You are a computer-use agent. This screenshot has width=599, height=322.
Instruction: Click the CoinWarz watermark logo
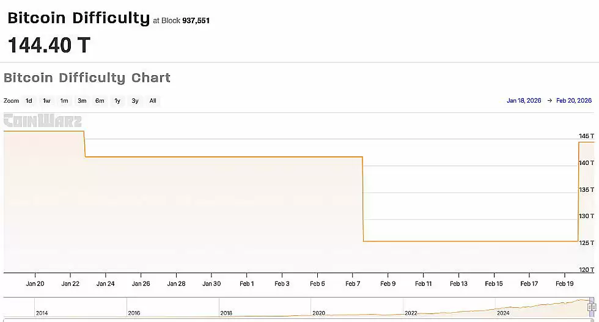coord(42,121)
